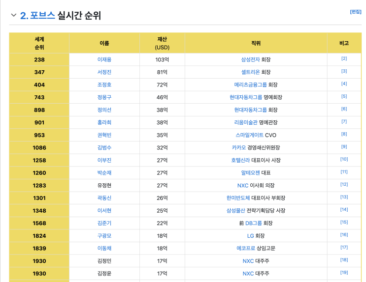This screenshot has height=282, width=366.
Task: Follow the 삼성물산 link
Action: [x=236, y=210]
